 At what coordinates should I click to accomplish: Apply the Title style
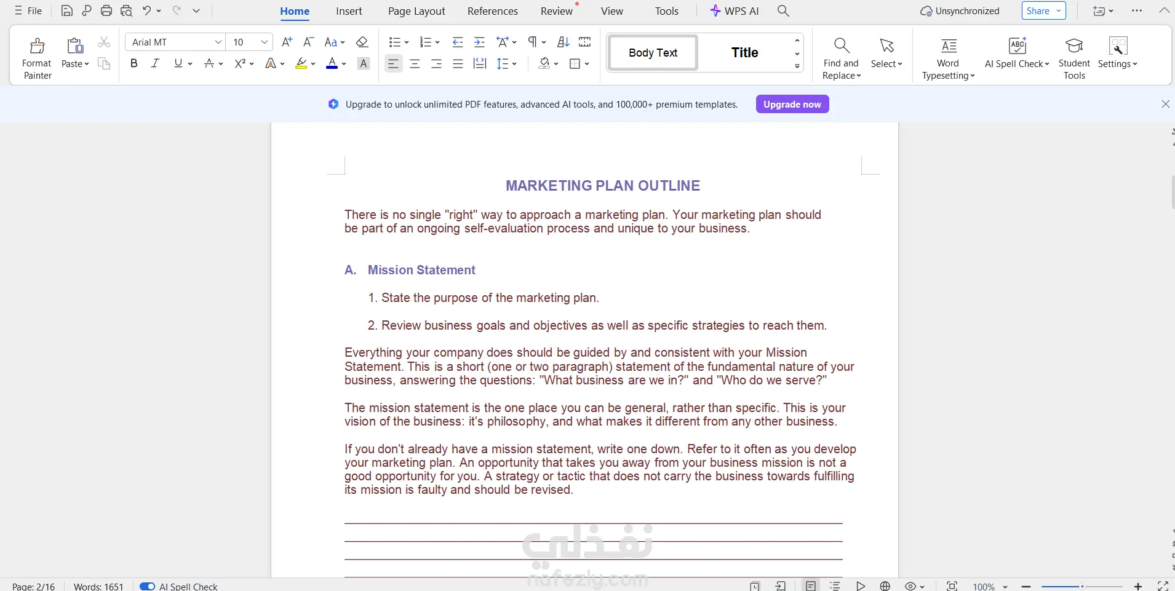click(744, 53)
